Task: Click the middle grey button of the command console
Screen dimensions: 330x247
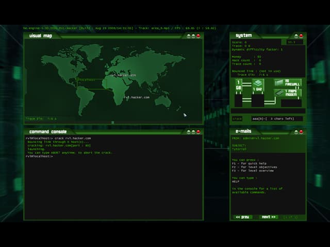Action: (193, 132)
